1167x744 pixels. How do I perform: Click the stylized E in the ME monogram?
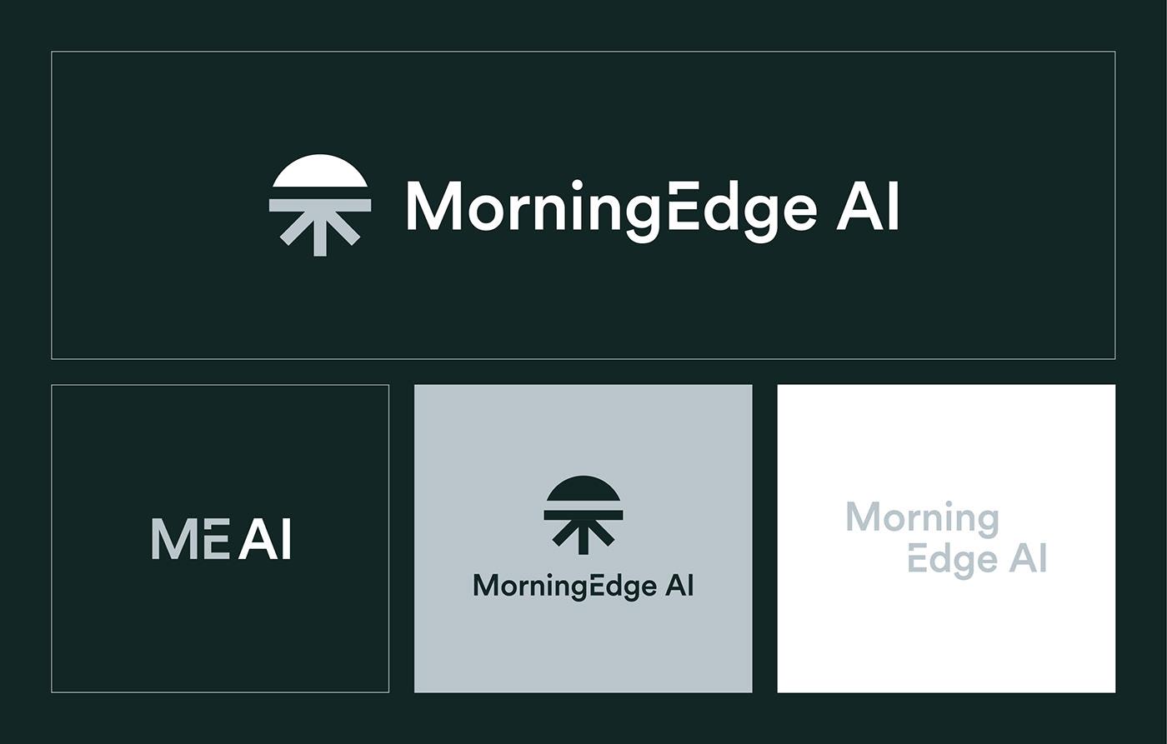[x=217, y=539]
